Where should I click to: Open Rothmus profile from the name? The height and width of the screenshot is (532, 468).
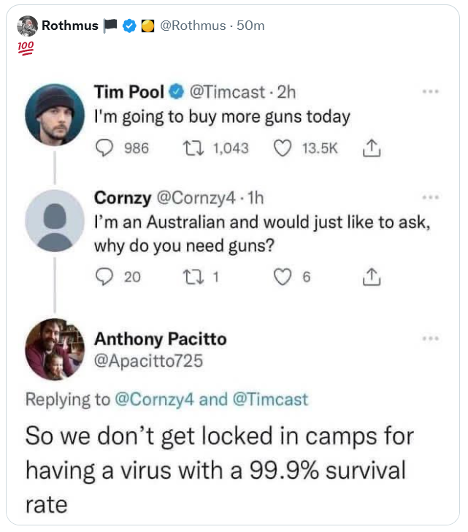69,26
